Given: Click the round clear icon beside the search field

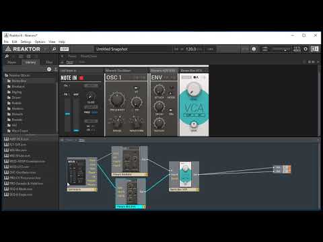Looking at the screenshot, I should tap(49, 69).
